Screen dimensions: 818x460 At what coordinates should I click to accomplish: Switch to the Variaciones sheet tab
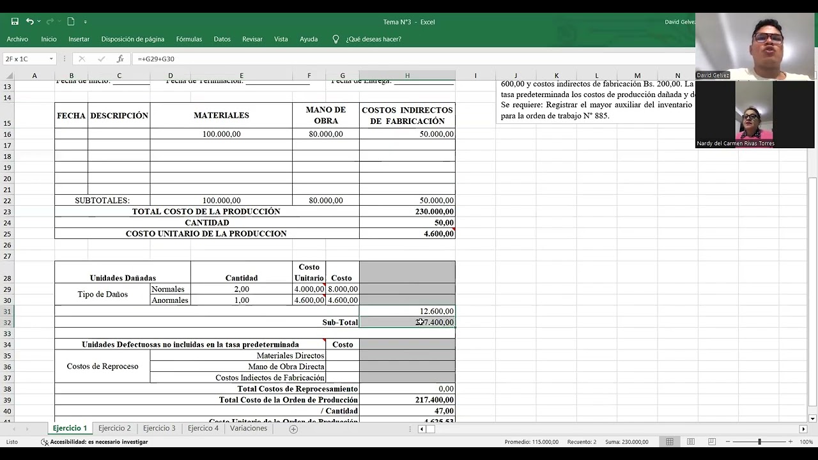point(249,428)
